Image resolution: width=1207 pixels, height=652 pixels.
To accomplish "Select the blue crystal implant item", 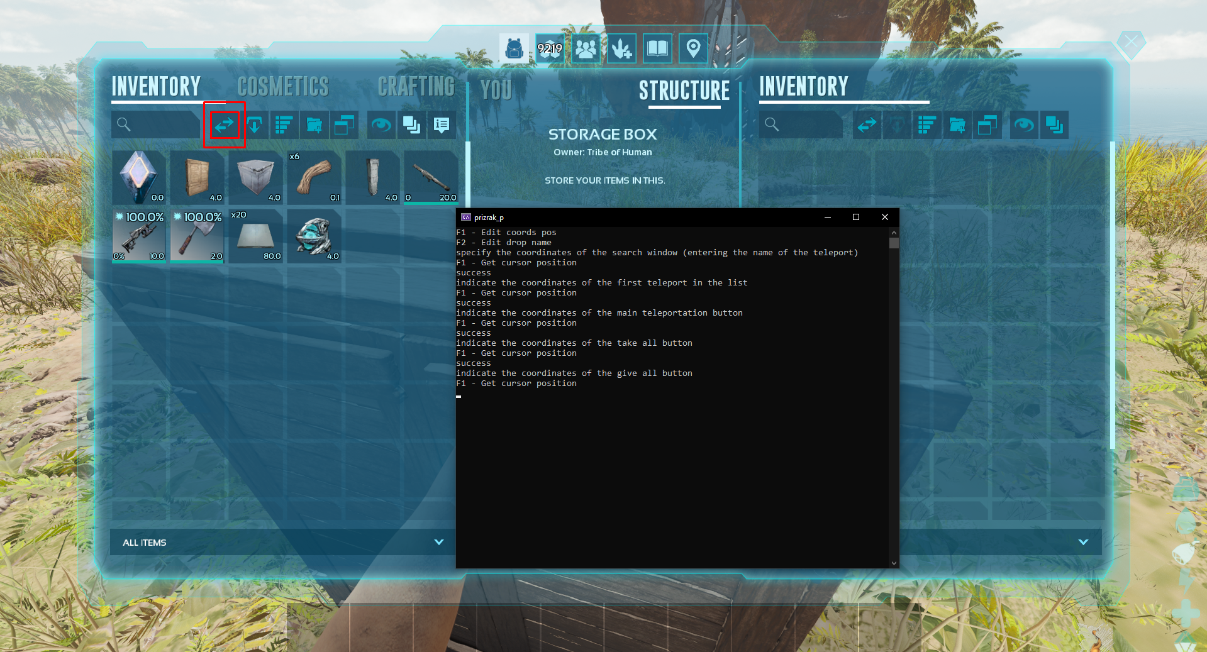I will click(x=139, y=177).
